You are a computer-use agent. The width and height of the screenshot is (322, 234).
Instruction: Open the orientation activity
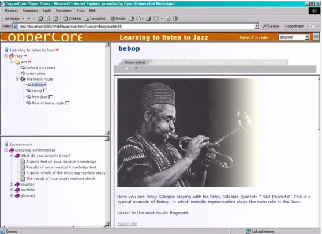36,73
